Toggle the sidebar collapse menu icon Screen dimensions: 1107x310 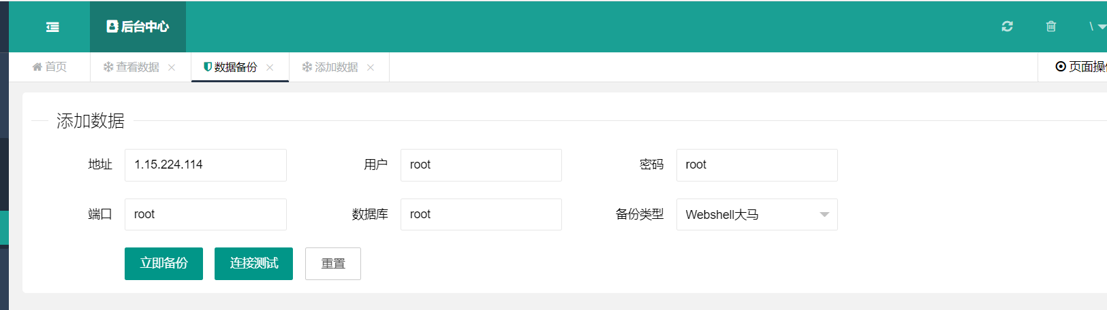tap(52, 27)
